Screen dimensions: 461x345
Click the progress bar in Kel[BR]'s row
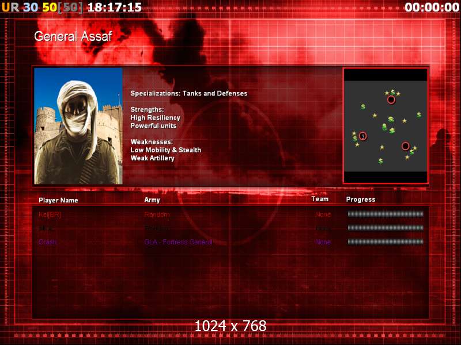(x=386, y=214)
